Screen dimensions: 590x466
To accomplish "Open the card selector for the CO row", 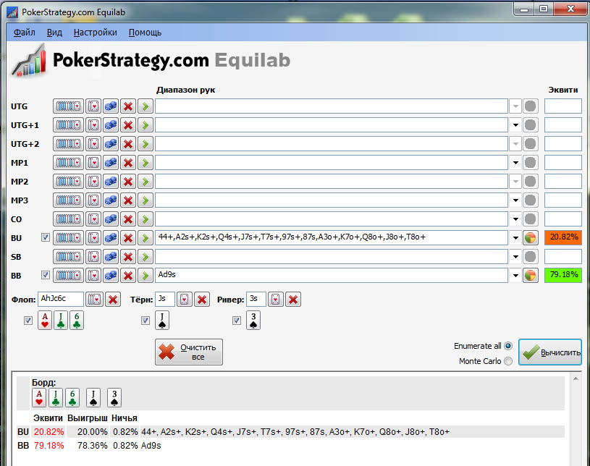I will [x=93, y=219].
